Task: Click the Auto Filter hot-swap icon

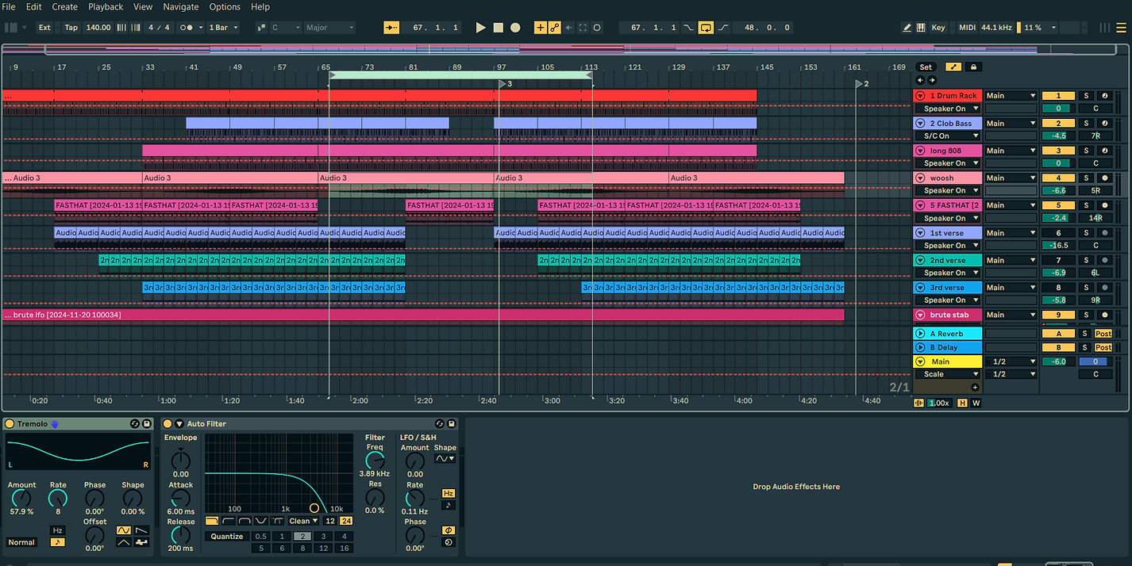Action: 440,424
